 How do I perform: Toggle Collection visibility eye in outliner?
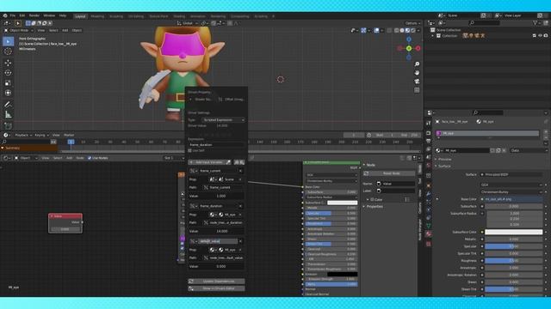(x=540, y=36)
